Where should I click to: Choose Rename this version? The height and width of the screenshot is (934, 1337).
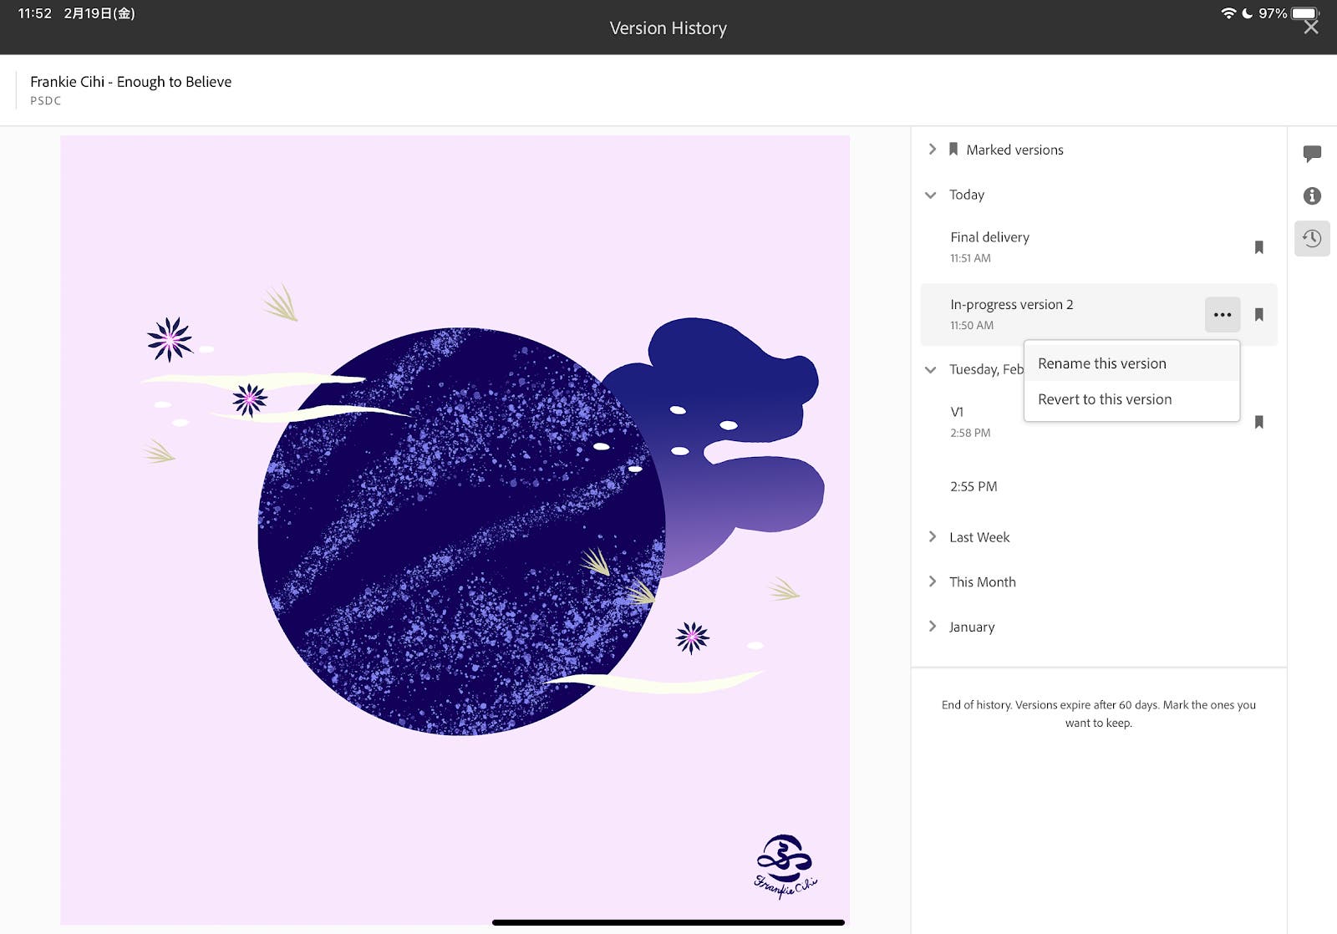(1101, 363)
